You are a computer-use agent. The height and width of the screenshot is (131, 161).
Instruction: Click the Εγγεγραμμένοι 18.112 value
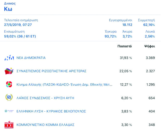(x=127, y=25)
